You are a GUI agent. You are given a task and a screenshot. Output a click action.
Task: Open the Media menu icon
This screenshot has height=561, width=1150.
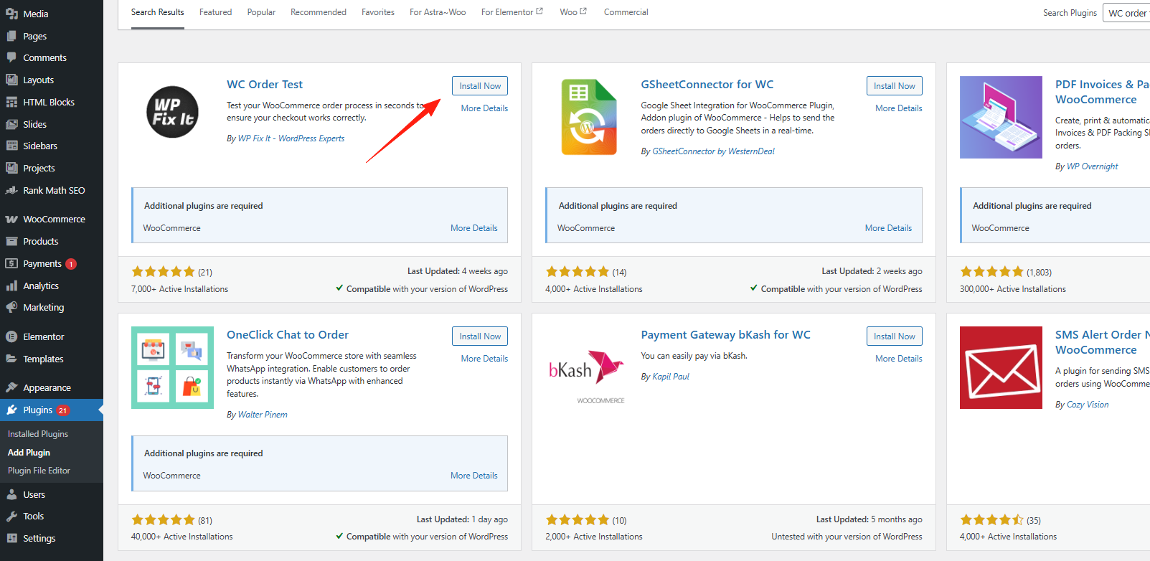[11, 14]
